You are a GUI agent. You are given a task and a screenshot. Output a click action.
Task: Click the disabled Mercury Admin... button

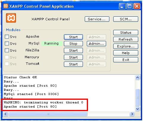96,57
